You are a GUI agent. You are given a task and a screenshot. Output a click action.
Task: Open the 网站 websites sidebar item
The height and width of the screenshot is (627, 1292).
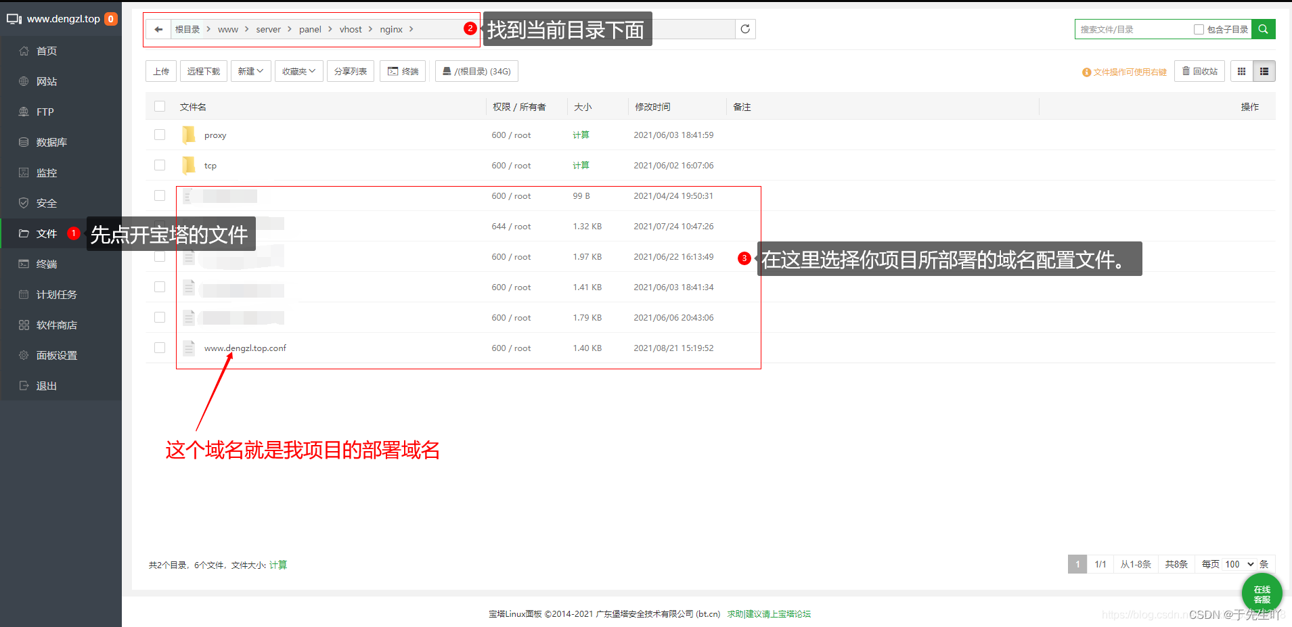click(x=61, y=81)
